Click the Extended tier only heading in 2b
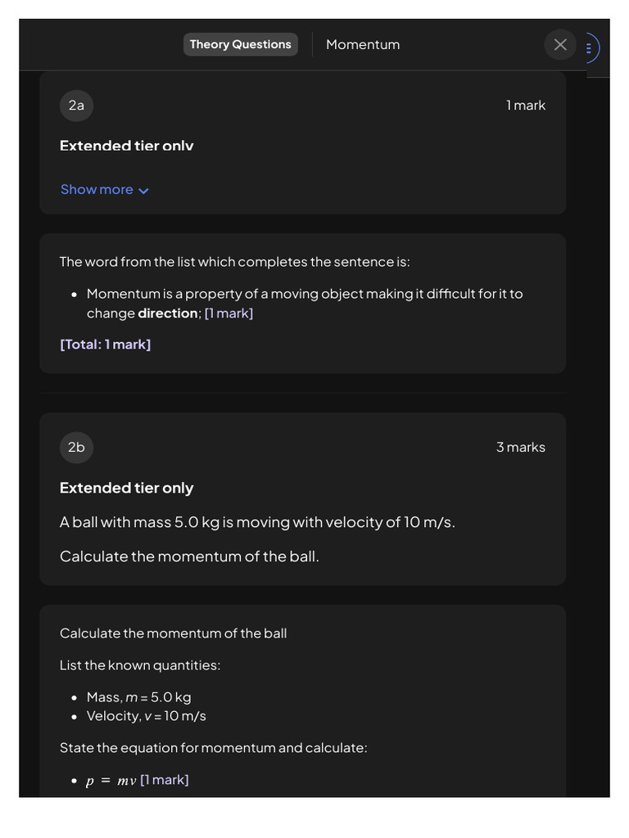629x838 pixels. pyautogui.click(x=126, y=488)
